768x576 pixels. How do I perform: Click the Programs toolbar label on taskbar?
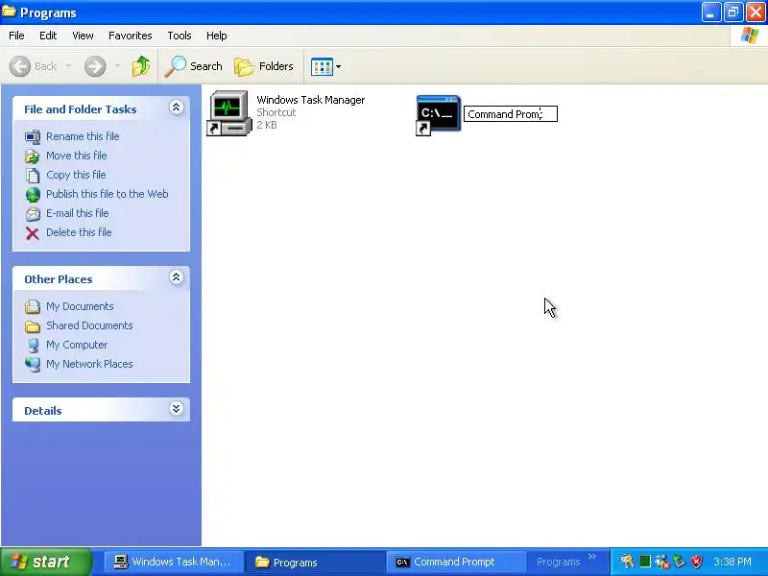click(x=559, y=562)
